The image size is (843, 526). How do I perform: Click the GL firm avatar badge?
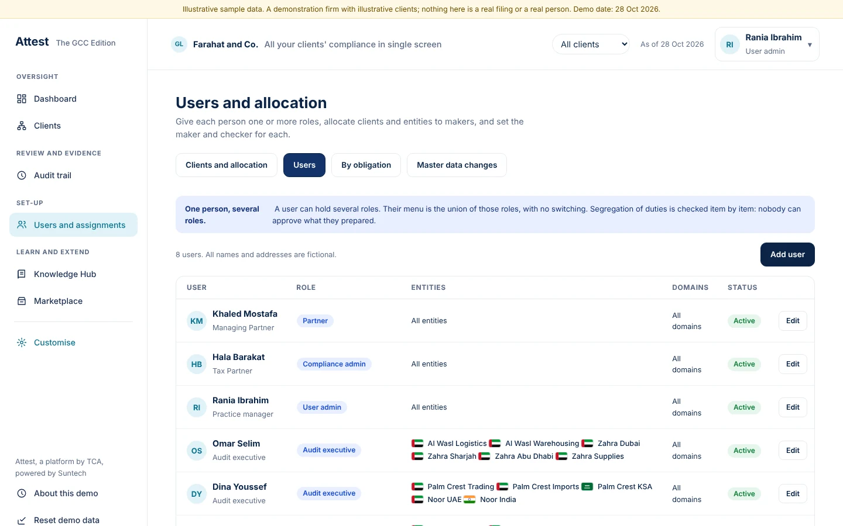pos(179,44)
